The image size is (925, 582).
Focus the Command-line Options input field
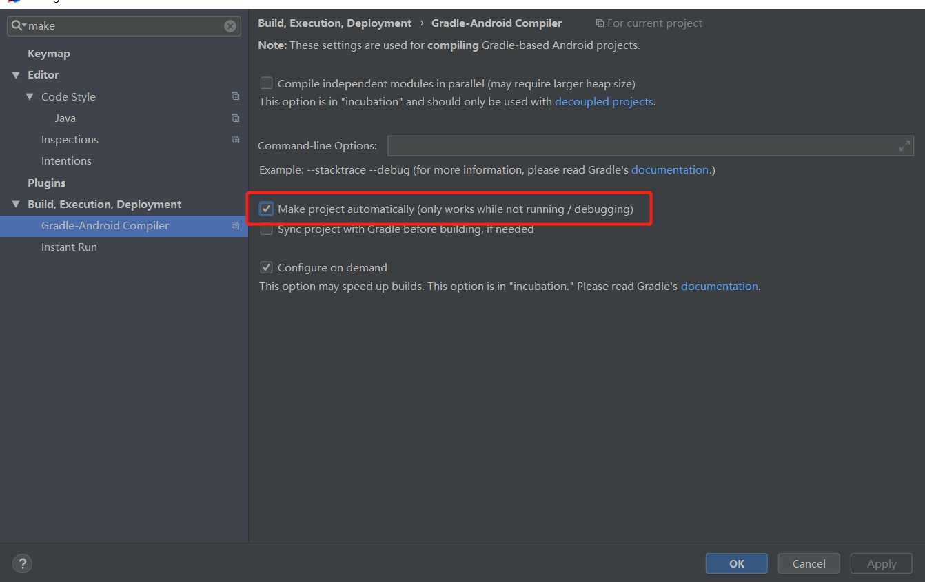(651, 146)
